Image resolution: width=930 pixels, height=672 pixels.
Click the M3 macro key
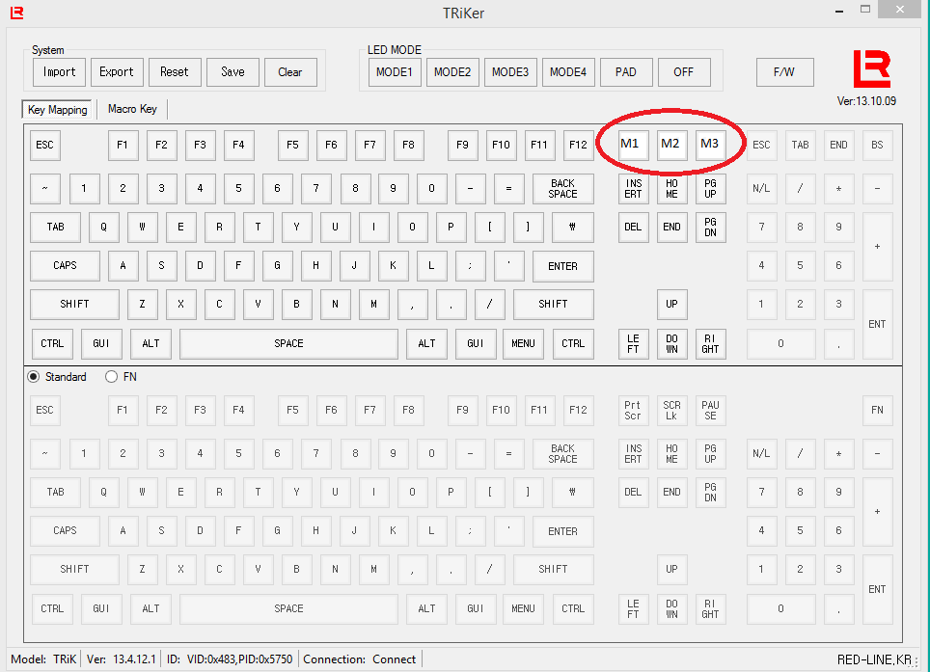point(710,145)
